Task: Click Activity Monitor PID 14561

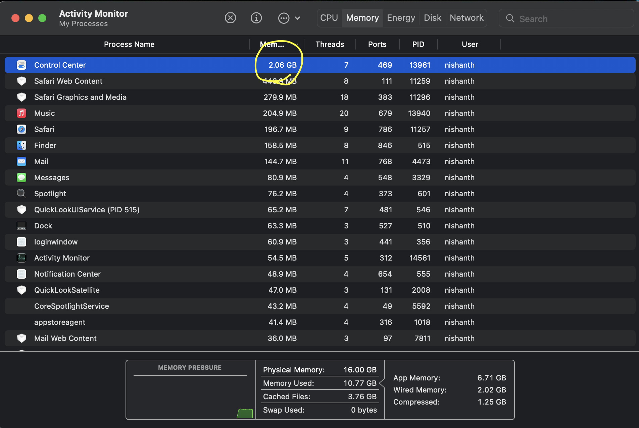Action: tap(420, 258)
